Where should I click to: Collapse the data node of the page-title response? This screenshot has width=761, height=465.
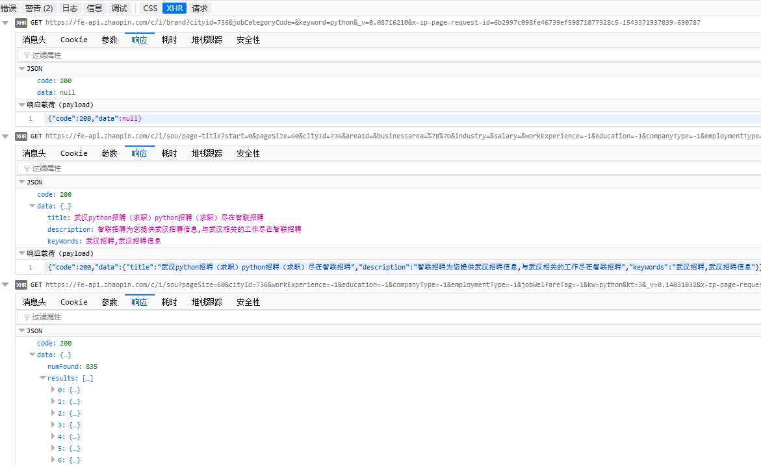[32, 206]
